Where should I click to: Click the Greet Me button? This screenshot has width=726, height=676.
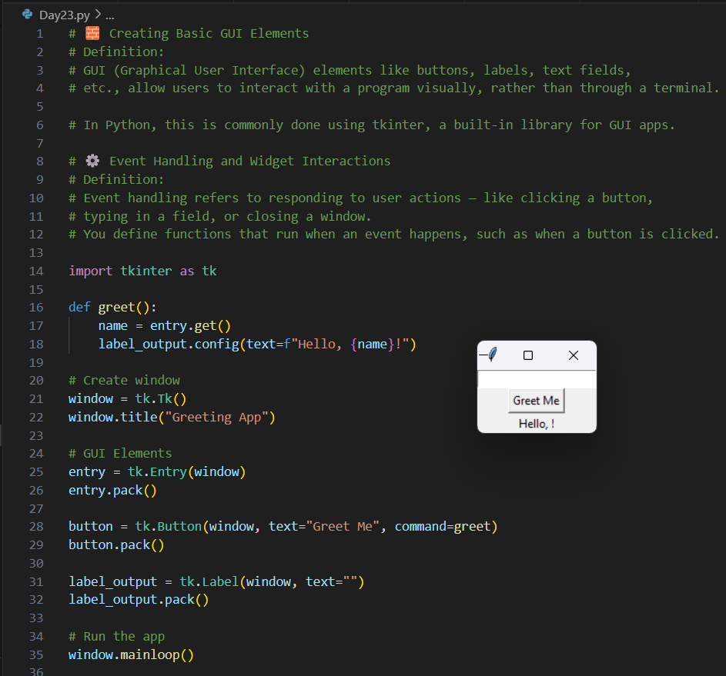tap(536, 401)
